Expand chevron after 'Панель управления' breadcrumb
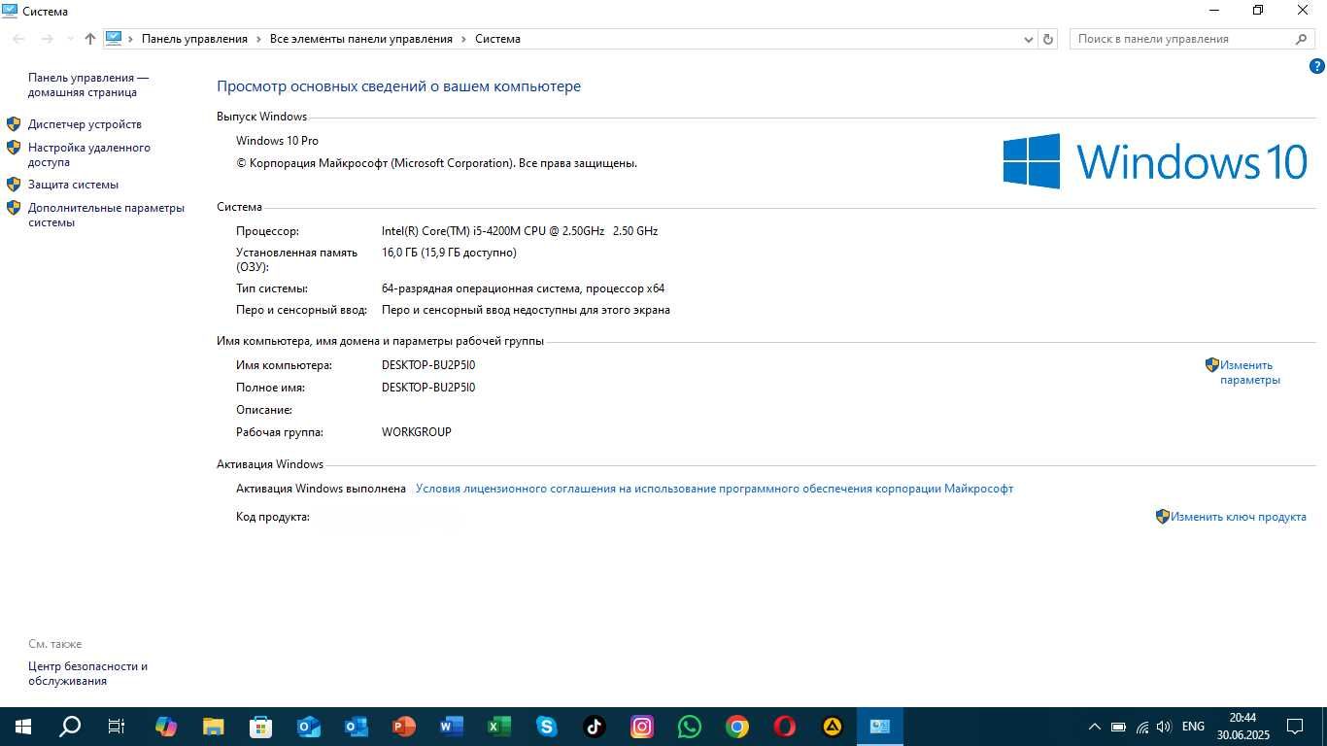The image size is (1327, 746). (x=258, y=39)
